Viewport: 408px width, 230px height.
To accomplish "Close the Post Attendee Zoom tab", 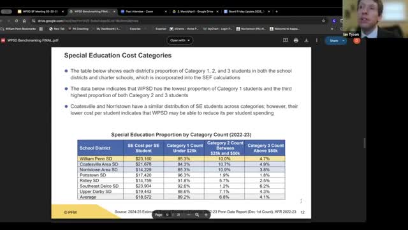I will click(x=166, y=11).
